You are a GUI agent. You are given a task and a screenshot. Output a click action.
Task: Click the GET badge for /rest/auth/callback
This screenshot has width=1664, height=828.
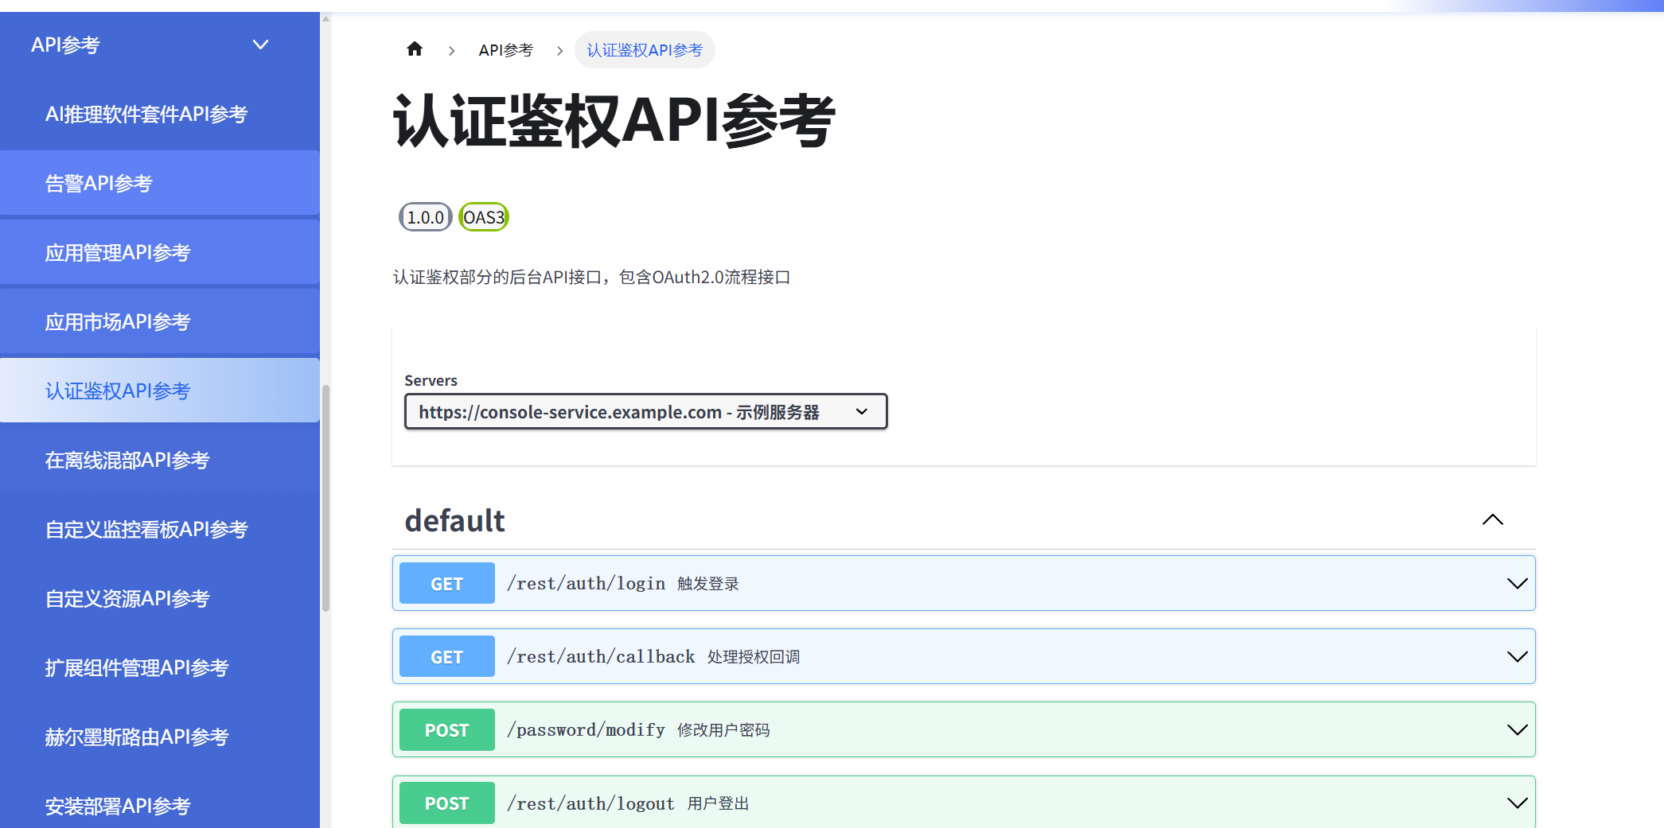(x=446, y=656)
